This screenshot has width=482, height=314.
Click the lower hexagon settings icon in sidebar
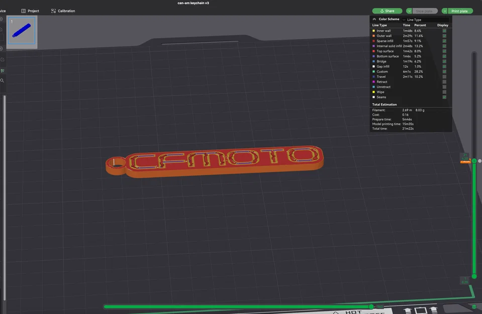click(2, 49)
